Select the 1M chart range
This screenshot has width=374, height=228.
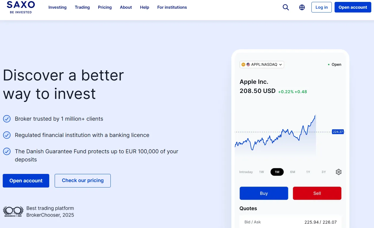(277, 172)
